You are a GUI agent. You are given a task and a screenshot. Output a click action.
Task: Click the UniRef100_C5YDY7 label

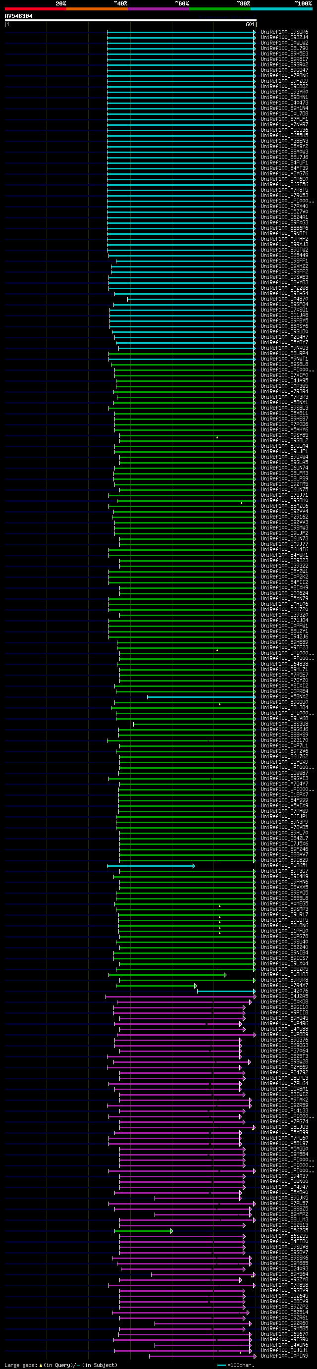point(284,343)
